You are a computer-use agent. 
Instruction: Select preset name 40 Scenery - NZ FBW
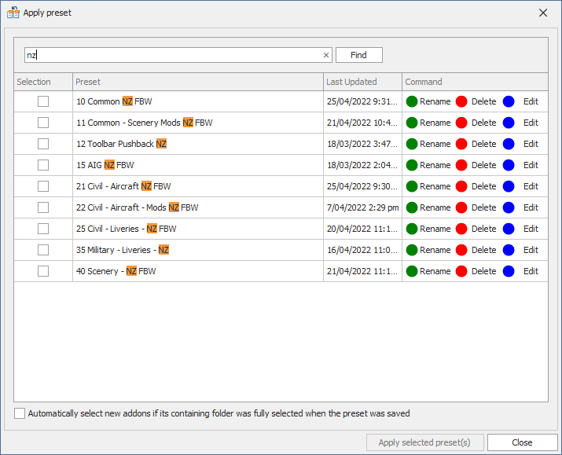(116, 271)
